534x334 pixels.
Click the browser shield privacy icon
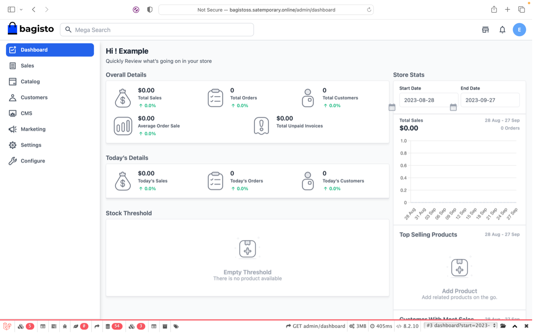click(x=150, y=10)
